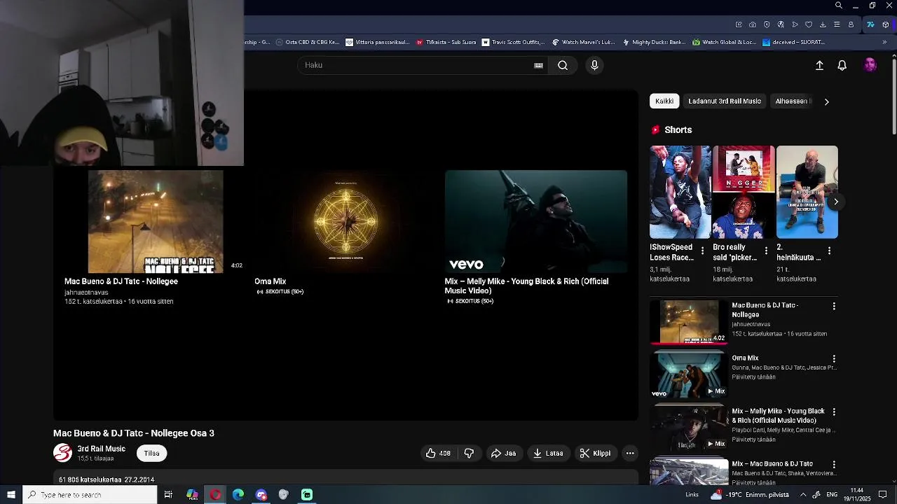Click end-screen title Mac Bueno & DJ Tatc - Nollegee
The image size is (897, 504).
pyautogui.click(x=121, y=281)
